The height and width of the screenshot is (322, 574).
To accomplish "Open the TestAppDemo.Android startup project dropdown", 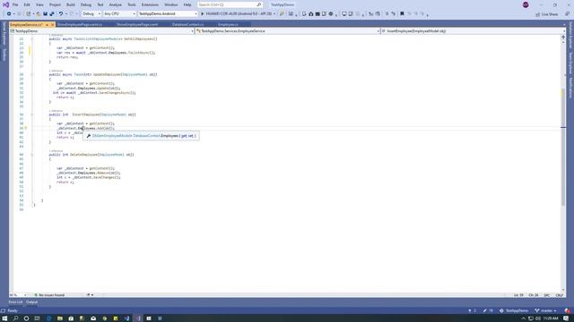I will point(168,14).
